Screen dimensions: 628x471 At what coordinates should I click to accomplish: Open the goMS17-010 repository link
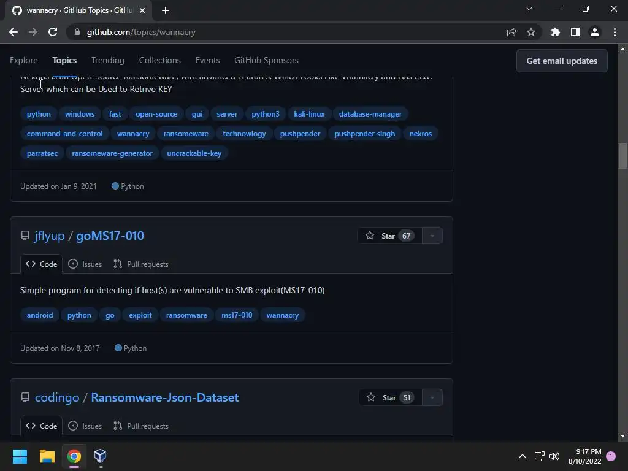pyautogui.click(x=110, y=235)
